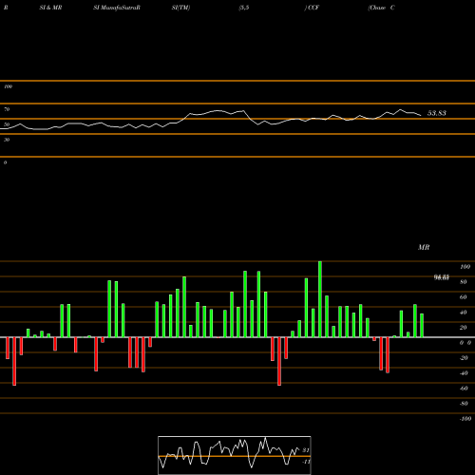Click the 'SI MunafaSutraR' header text
475x475 pixels.
click(x=117, y=8)
